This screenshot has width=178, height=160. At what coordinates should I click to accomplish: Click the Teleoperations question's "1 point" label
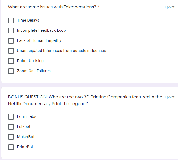pyautogui.click(x=169, y=7)
